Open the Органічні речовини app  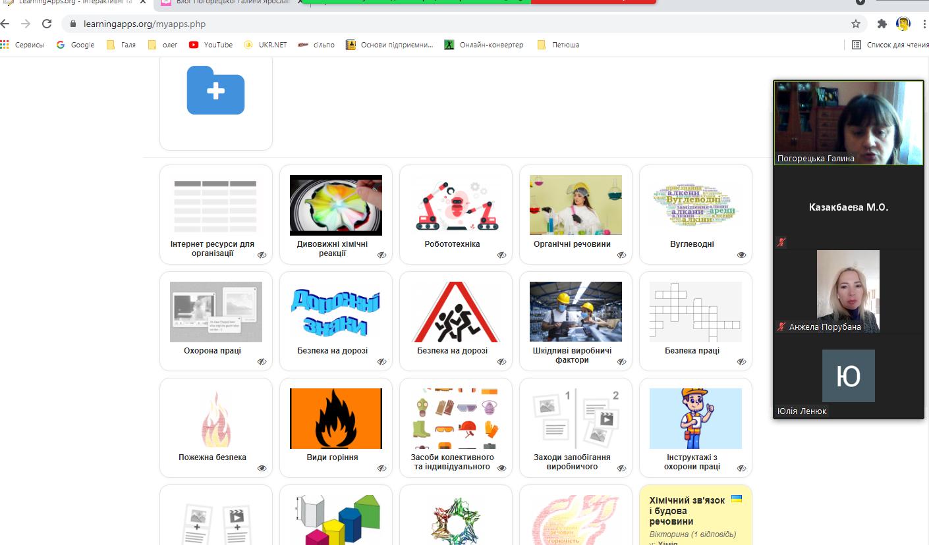click(x=575, y=214)
